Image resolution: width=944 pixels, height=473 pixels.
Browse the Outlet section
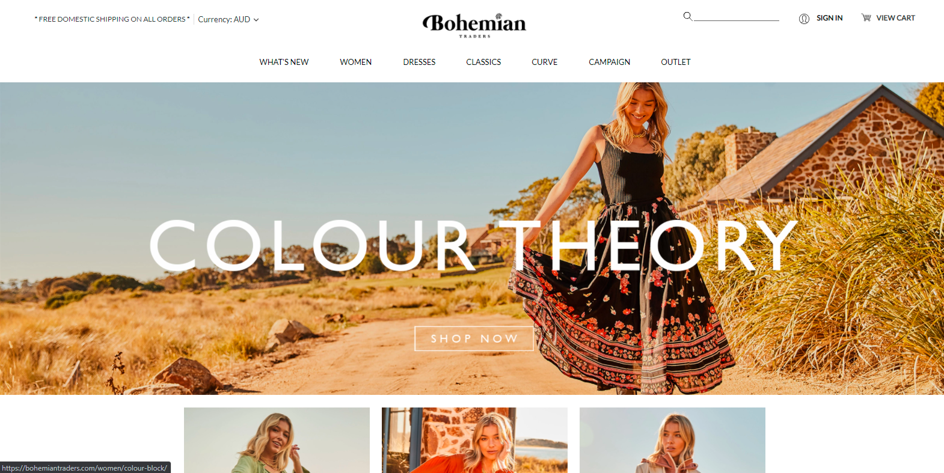pyautogui.click(x=676, y=62)
